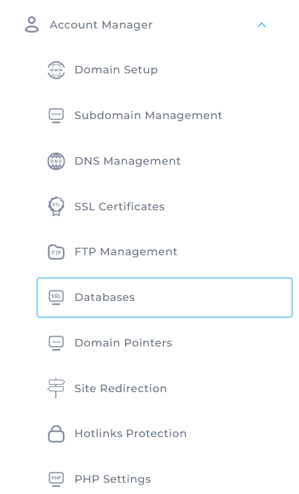
Task: Go to DNS Management
Action: 127,161
